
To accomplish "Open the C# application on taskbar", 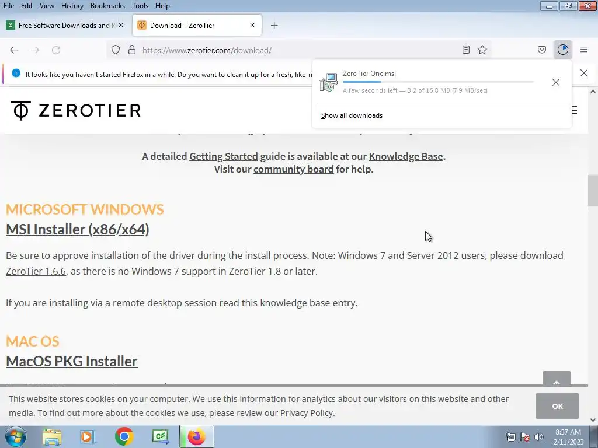I will click(x=161, y=436).
